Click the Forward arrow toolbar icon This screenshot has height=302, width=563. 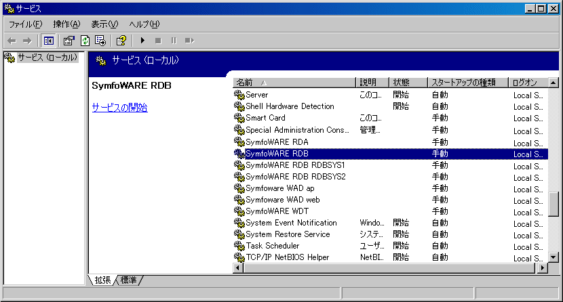(x=27, y=41)
